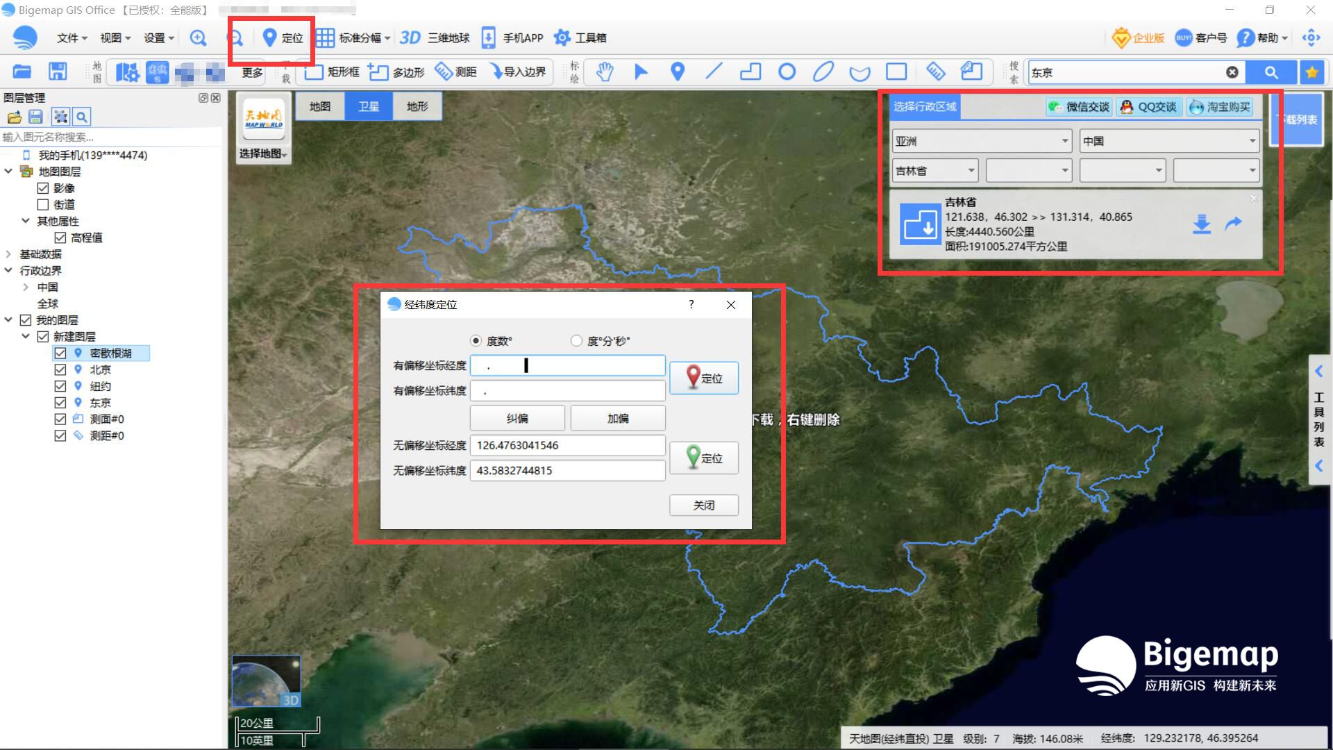
Task: Open the 帮助 menu
Action: pos(1264,37)
